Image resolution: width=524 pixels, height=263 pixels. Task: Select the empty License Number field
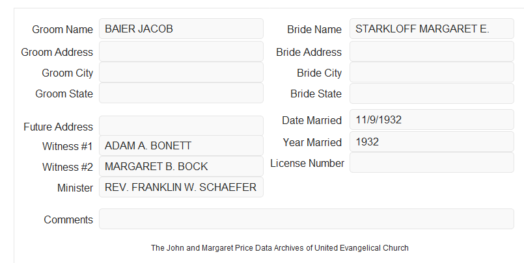click(432, 162)
